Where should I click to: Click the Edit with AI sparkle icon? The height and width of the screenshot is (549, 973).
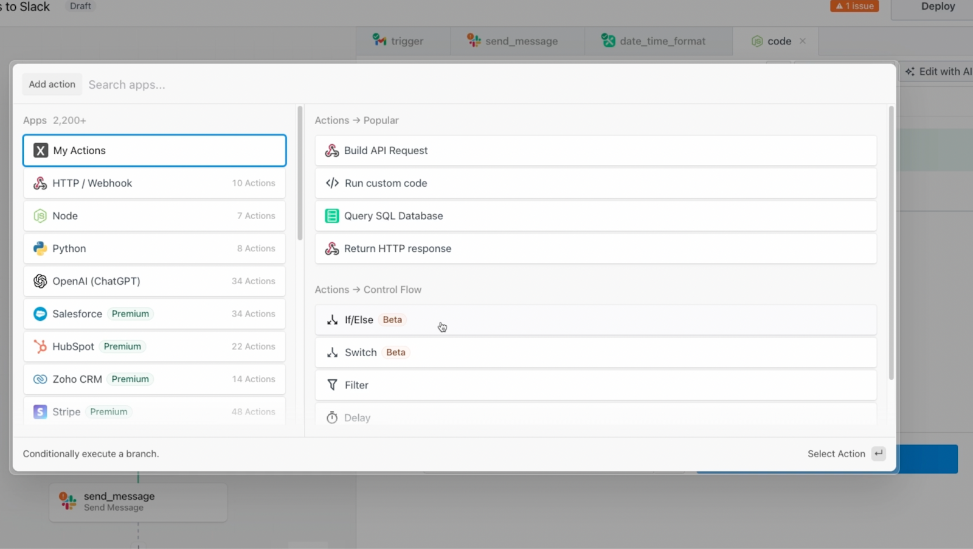(x=910, y=71)
